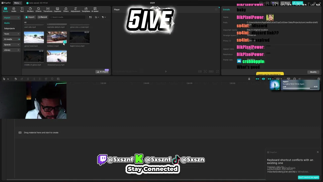323x182 pixels.
Task: Click the player ratio icon
Action: coord(211,72)
